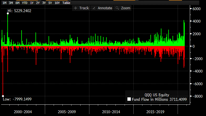The height and width of the screenshot is (116, 206).
Task: Select the 5Y time range
Action: [50, 3]
